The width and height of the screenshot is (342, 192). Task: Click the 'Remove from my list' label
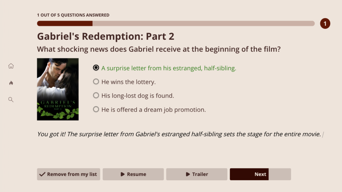72,174
